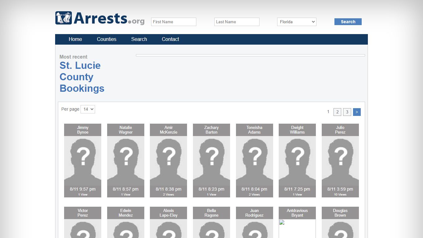Expand the Florida state dropdown
Screen dimensions: 423x238
click(297, 22)
